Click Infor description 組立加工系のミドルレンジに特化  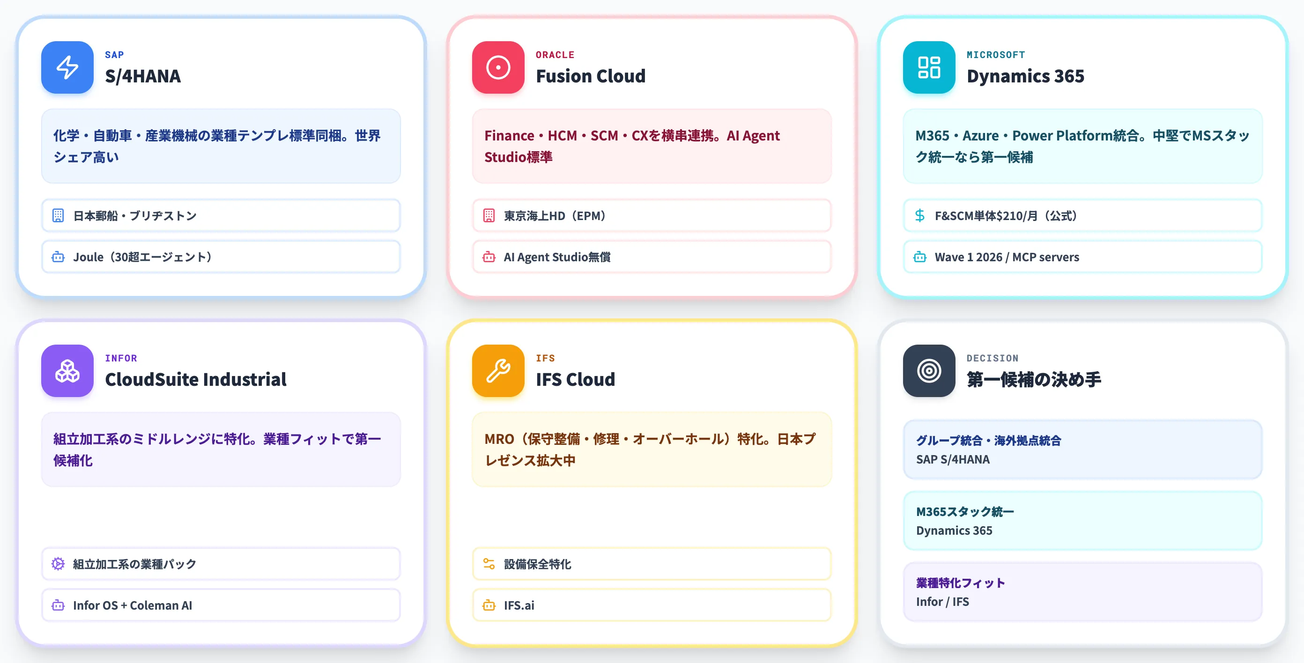[x=221, y=449]
